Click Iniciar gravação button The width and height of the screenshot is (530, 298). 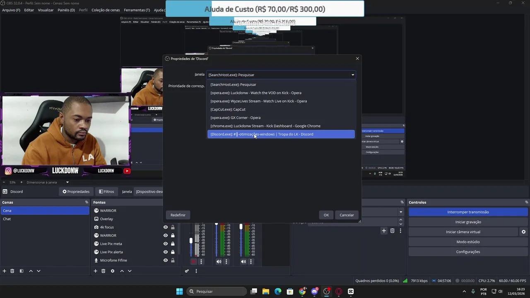(468, 222)
